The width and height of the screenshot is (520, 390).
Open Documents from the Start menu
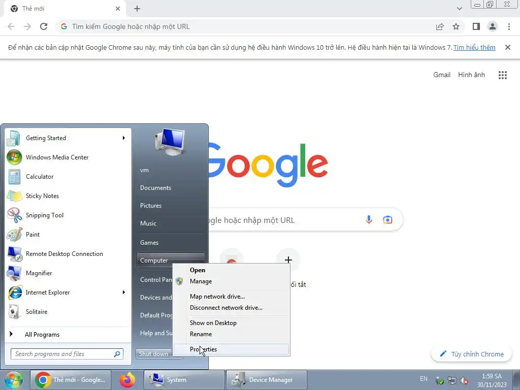point(171,188)
